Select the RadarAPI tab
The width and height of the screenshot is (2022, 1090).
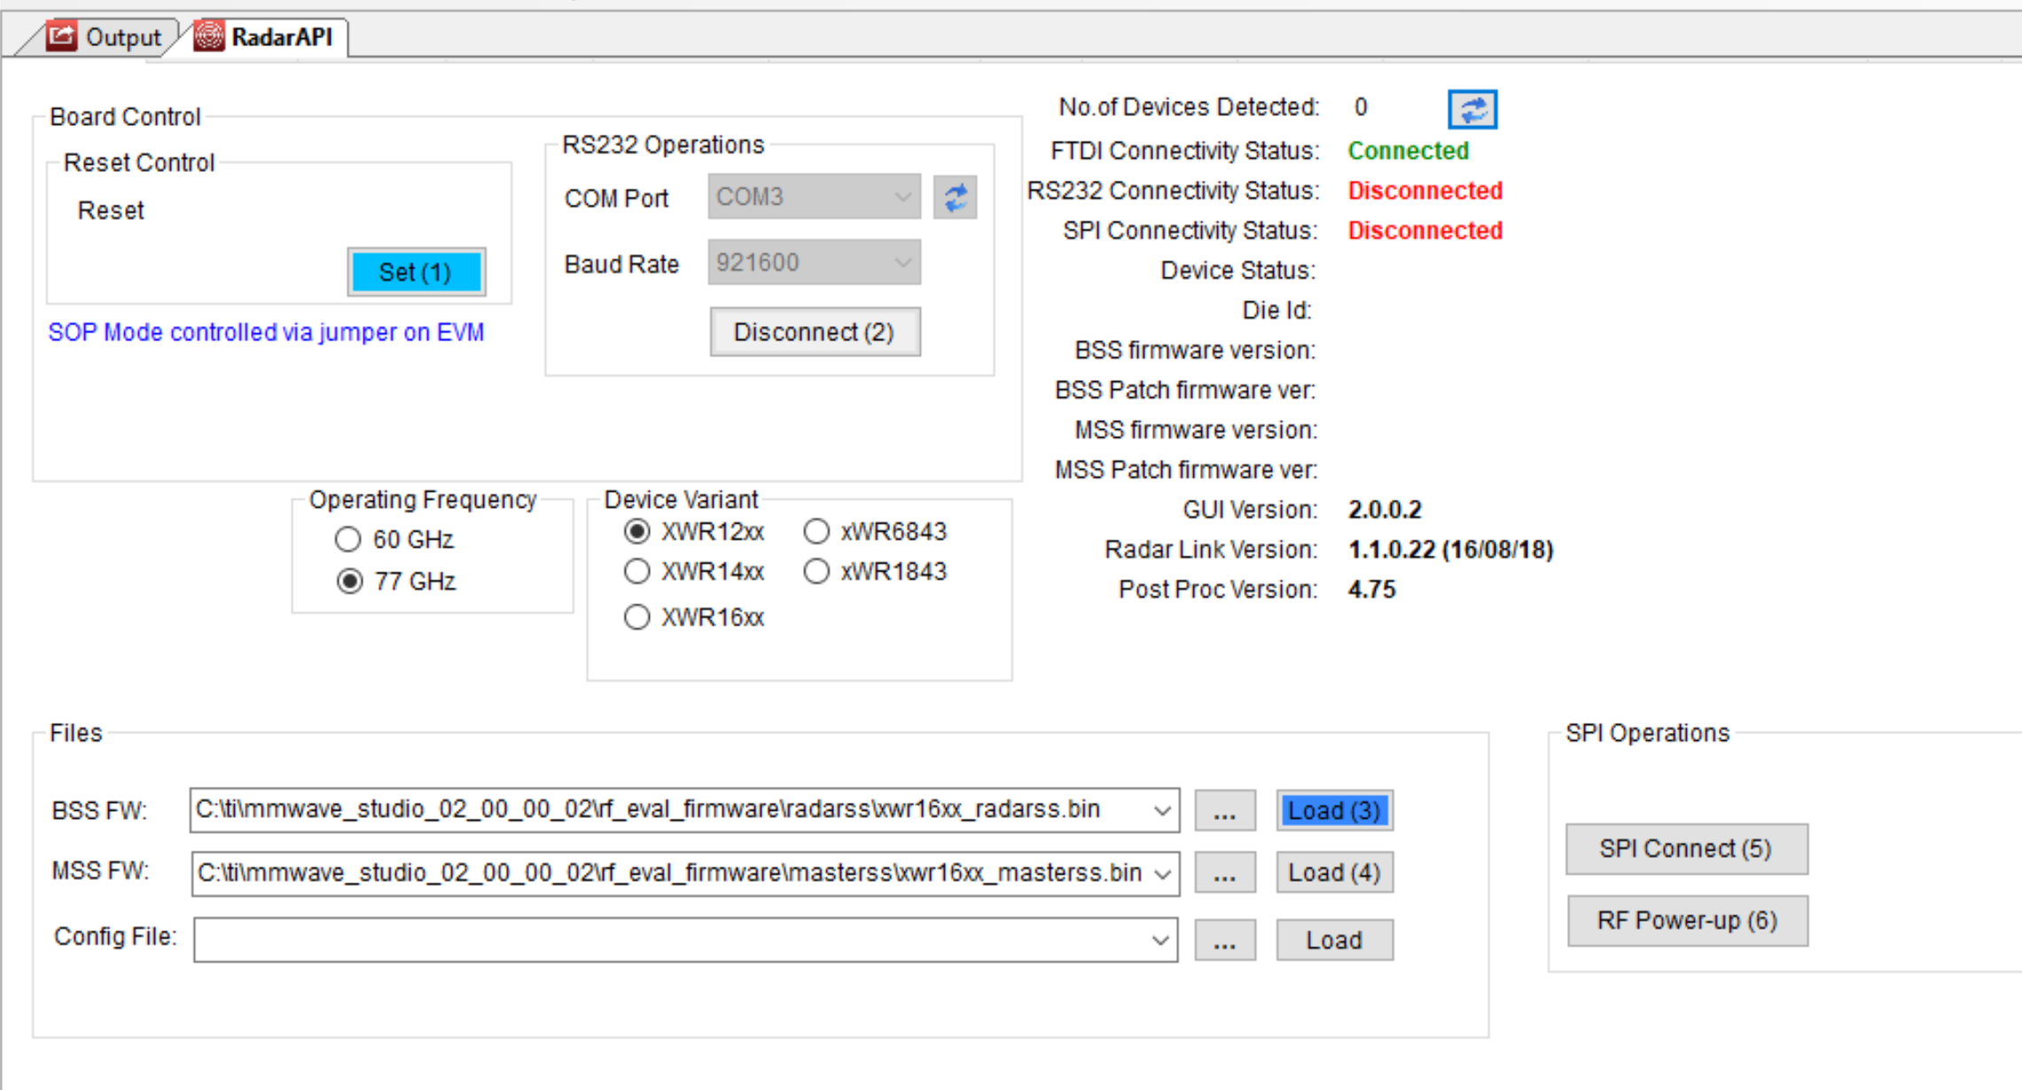point(264,37)
